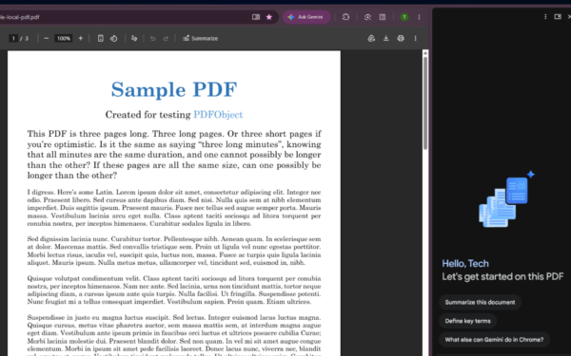571x356 pixels.
Task: Click the Undo arrow in PDF toolbar
Action: (x=153, y=39)
